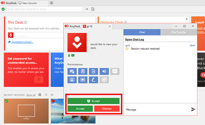Click the This Desk info icon
Image resolution: width=205 pixels, height=125 pixels.
[26, 22]
